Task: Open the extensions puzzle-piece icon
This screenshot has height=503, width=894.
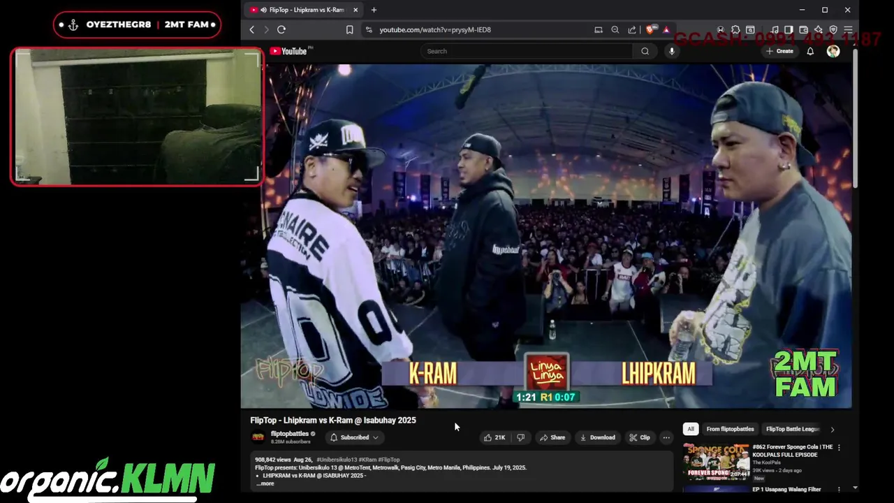Action: tap(735, 30)
